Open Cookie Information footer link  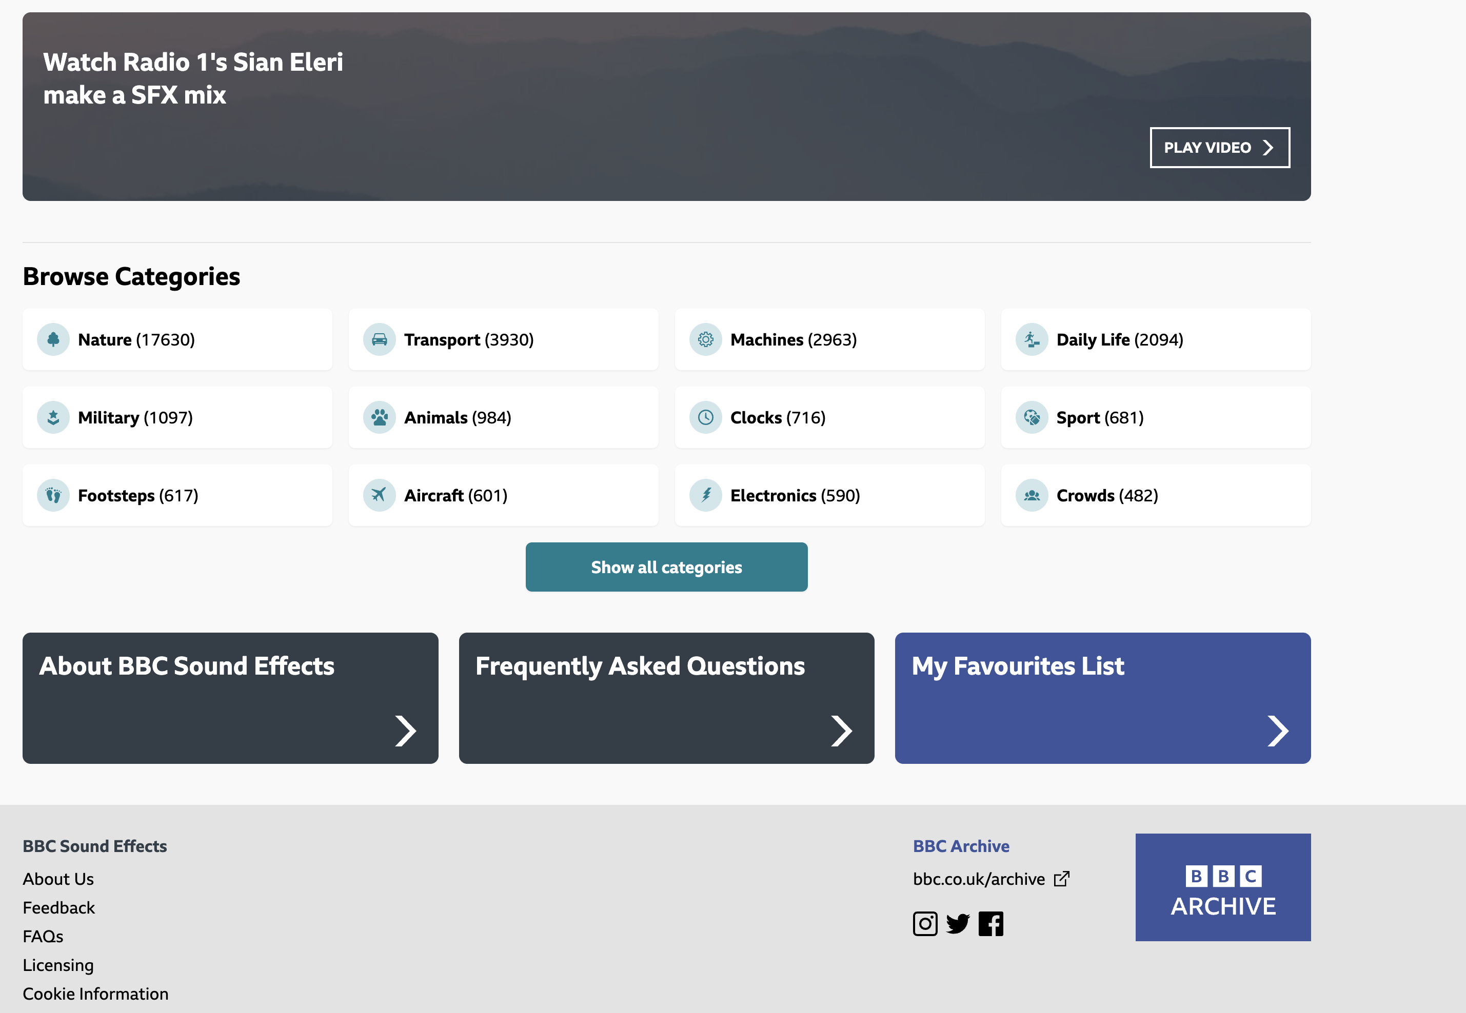(x=96, y=994)
